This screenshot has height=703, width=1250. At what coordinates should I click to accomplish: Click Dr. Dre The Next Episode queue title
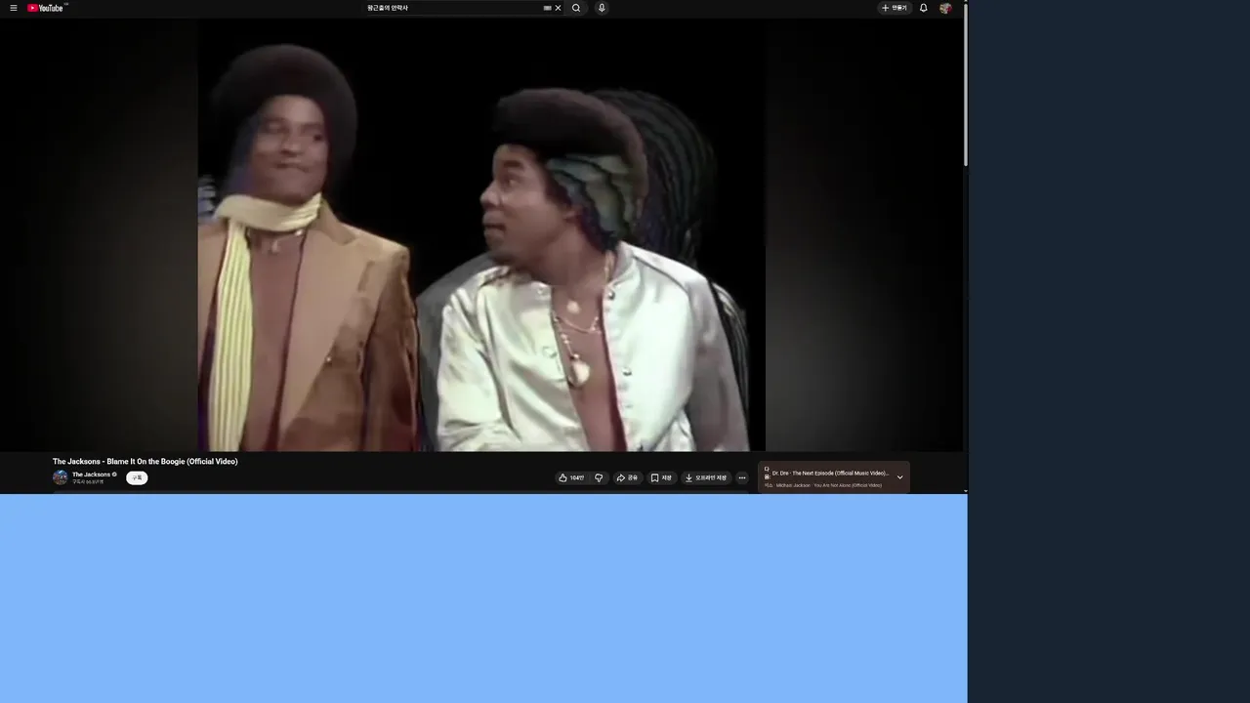tap(830, 473)
